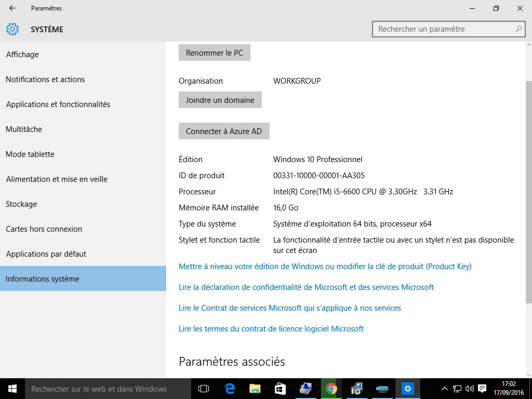Open Mode tablette settings
This screenshot has width=532, height=399.
click(x=83, y=154)
